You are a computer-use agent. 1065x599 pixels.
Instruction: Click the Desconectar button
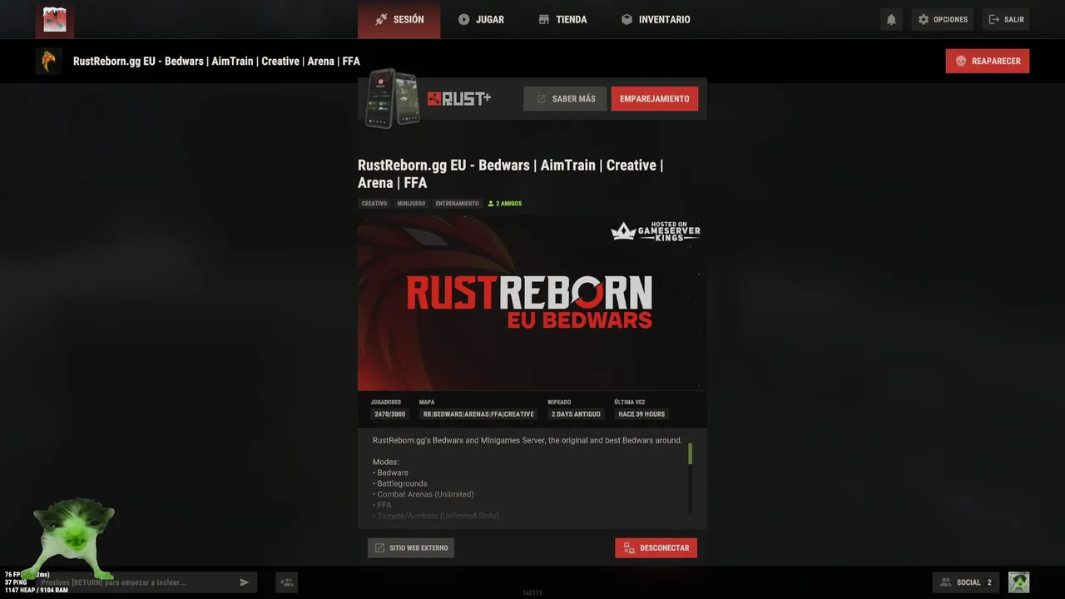pos(656,548)
